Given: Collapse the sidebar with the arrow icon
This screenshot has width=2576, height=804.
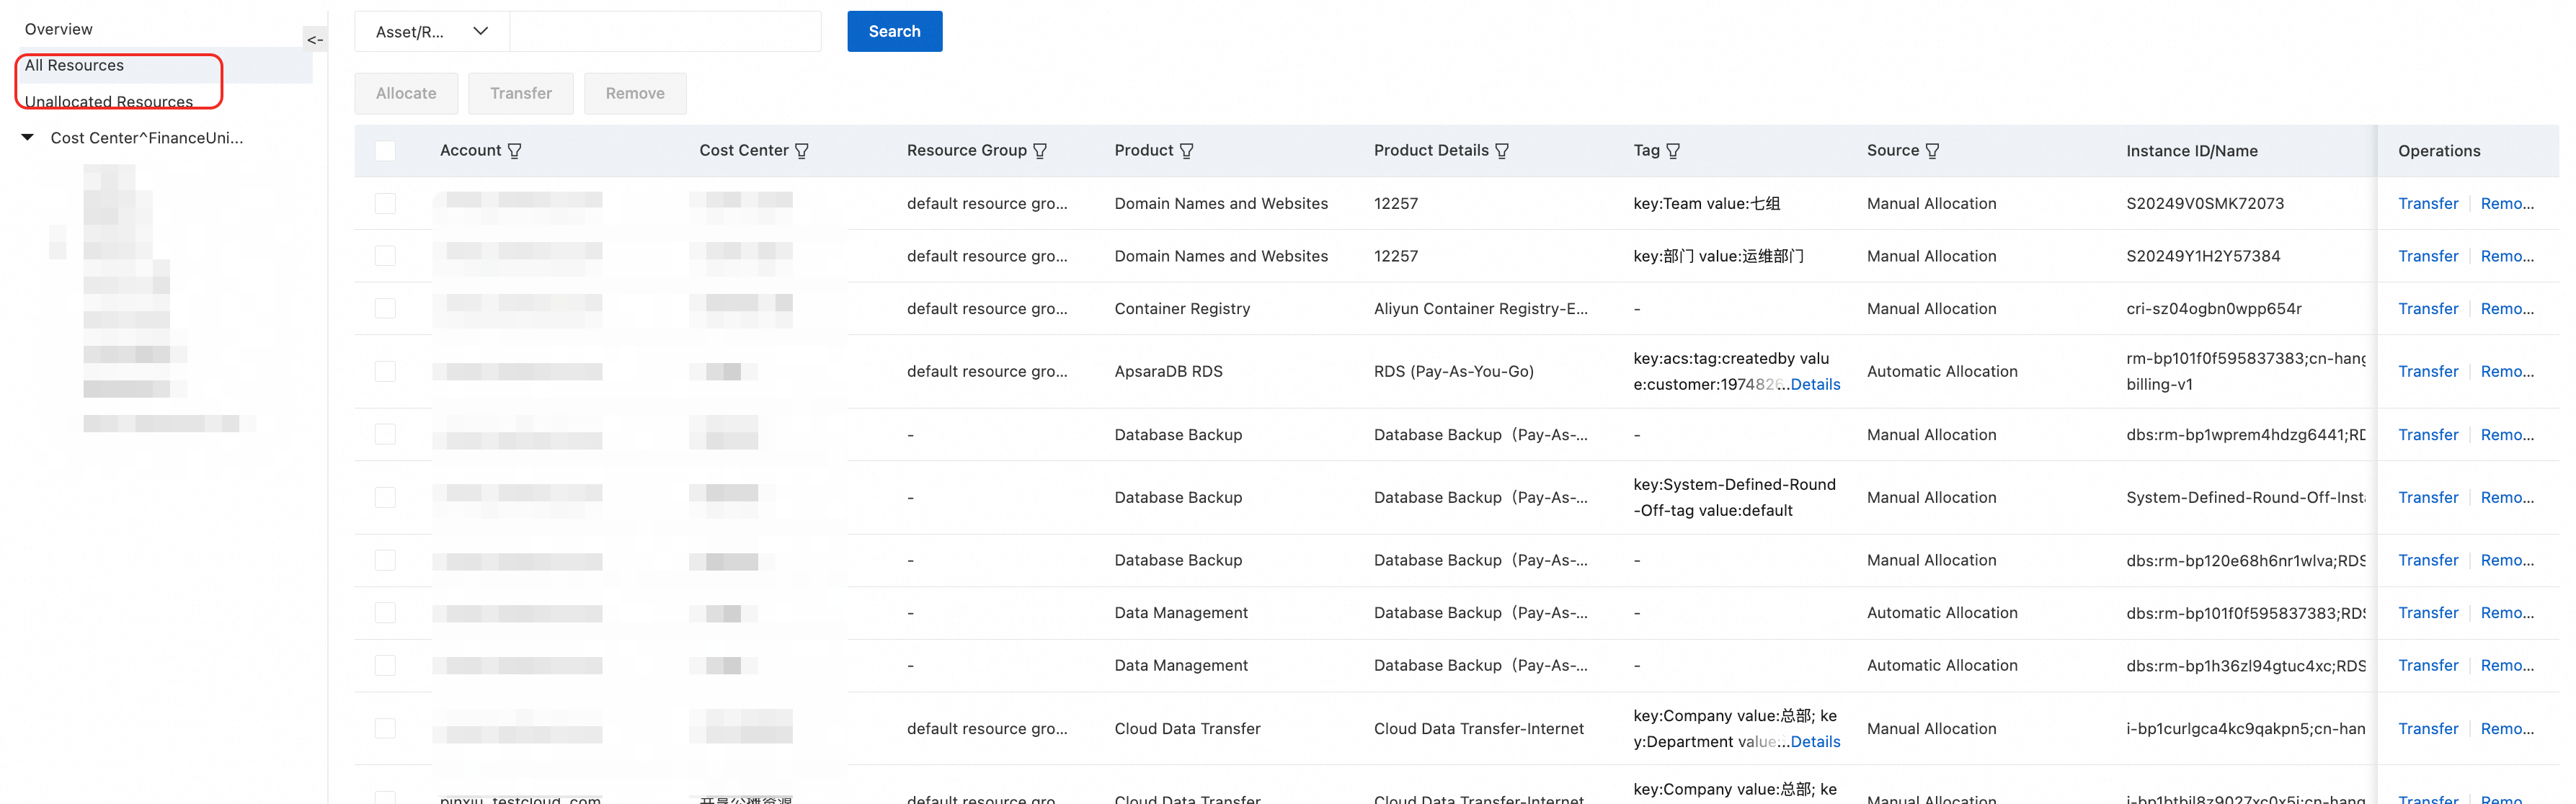Looking at the screenshot, I should [315, 40].
